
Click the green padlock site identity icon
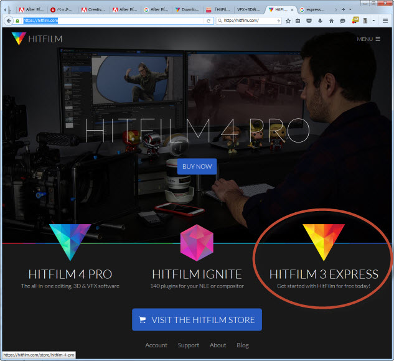17,21
